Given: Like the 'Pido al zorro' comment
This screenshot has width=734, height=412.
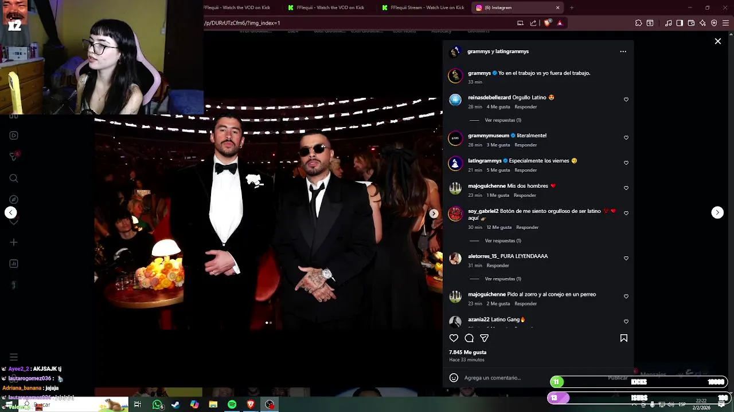Looking at the screenshot, I should (626, 296).
